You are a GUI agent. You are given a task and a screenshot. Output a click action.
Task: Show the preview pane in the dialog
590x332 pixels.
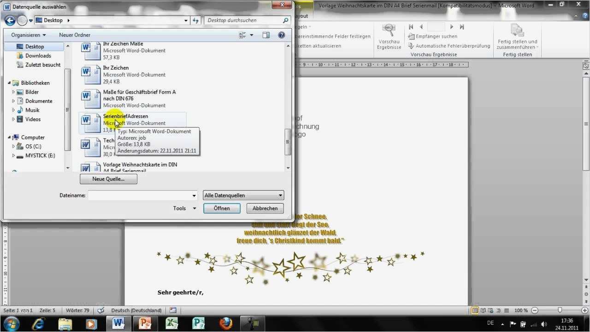point(266,35)
